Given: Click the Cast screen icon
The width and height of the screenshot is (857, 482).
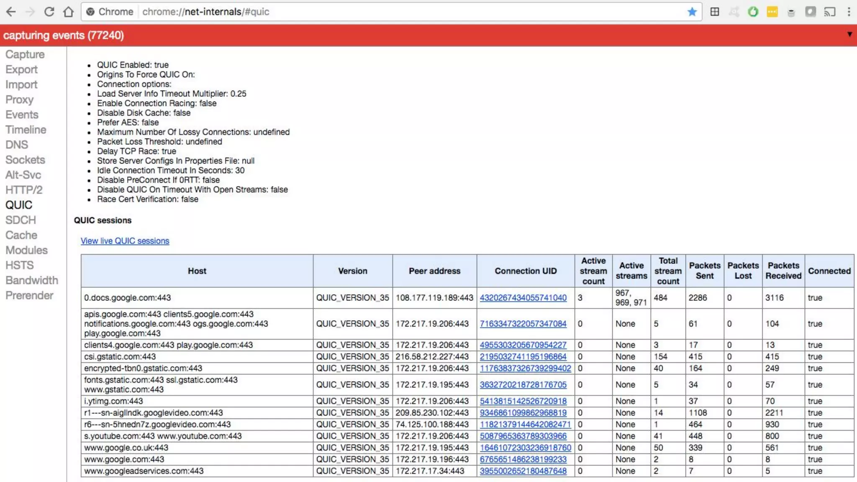Looking at the screenshot, I should click(x=829, y=12).
